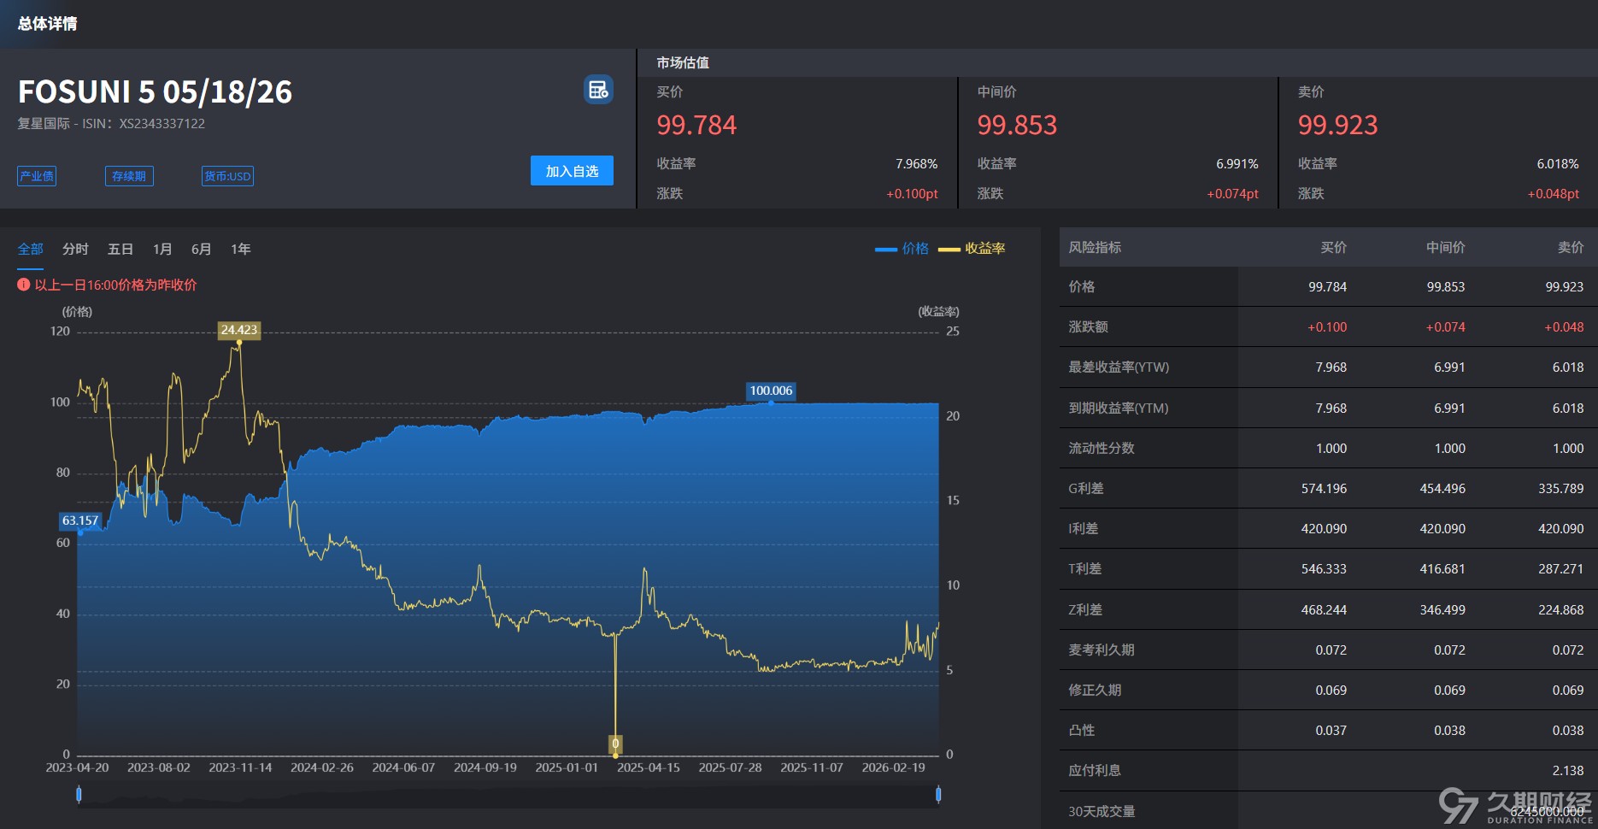
Task: Click the 货币:USD tag
Action: [227, 176]
